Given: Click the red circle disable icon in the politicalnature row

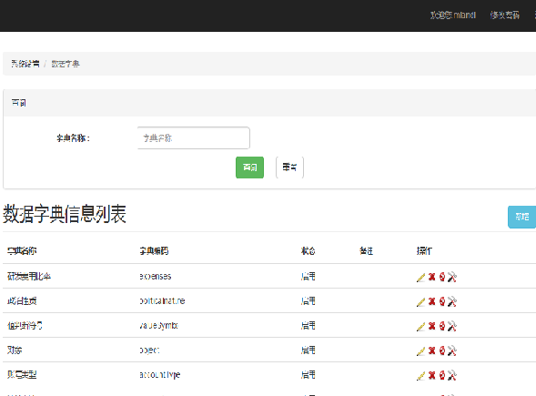Looking at the screenshot, I should (x=442, y=301).
